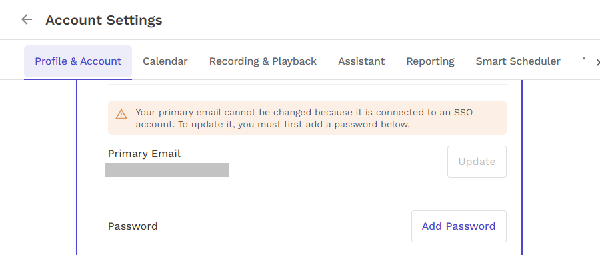Open the Recording & Playback tab
The height and width of the screenshot is (255, 600).
[x=263, y=61]
